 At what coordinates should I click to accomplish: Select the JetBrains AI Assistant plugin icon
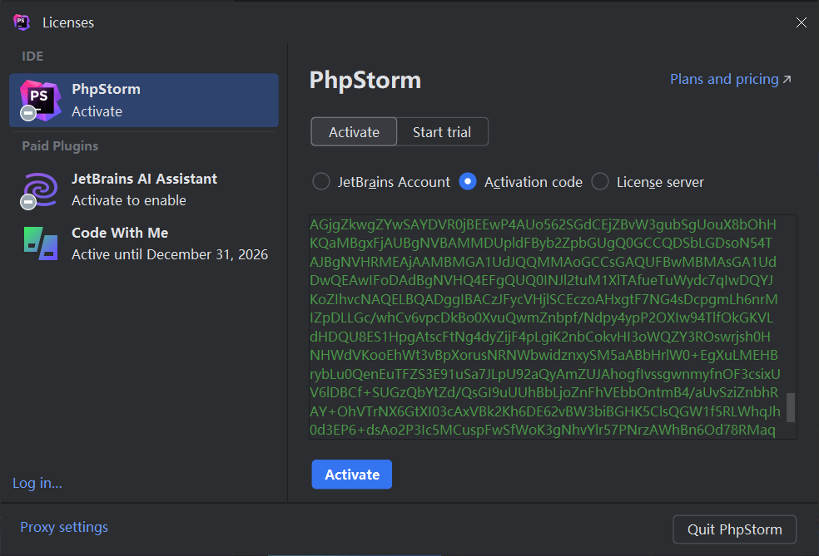40,189
